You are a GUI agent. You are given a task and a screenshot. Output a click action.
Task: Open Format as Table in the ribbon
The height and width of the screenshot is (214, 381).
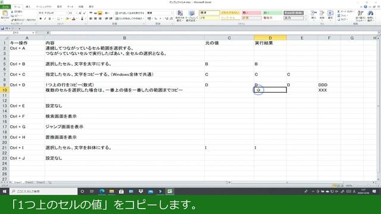(x=192, y=16)
